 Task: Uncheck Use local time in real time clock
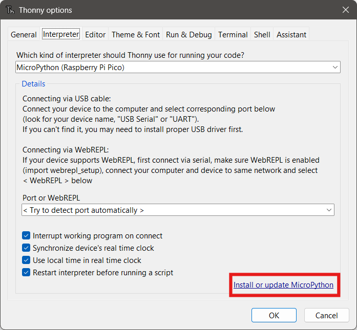point(27,260)
